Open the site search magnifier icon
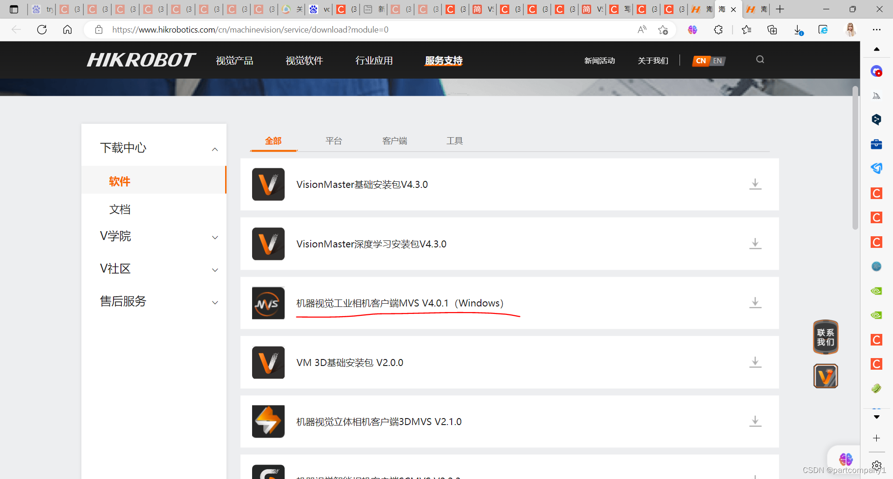 point(760,60)
